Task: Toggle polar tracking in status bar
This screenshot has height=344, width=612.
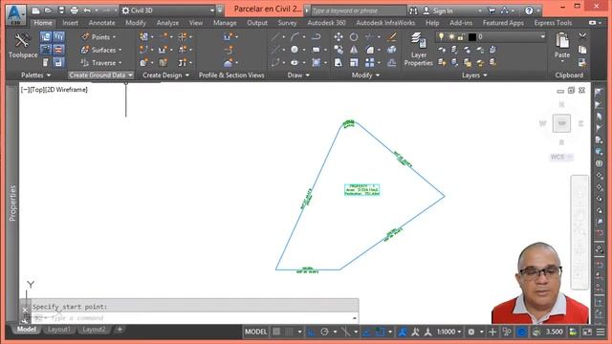Action: (324, 332)
